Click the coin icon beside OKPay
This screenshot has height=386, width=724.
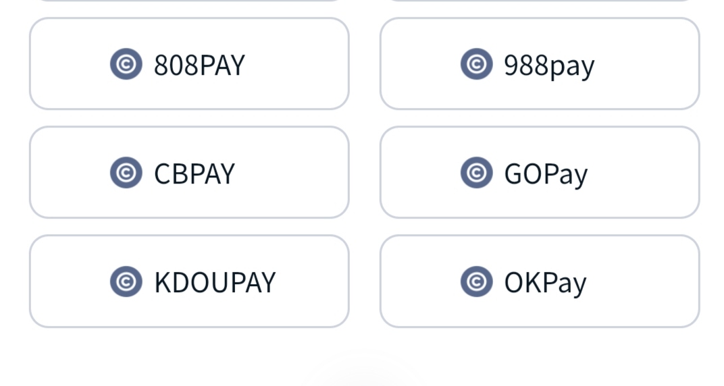[x=477, y=282]
